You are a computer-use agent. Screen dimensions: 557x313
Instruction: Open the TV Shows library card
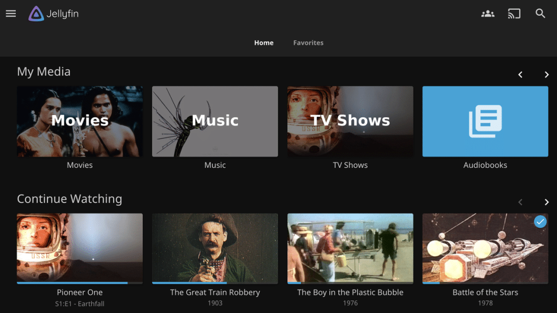(x=350, y=121)
